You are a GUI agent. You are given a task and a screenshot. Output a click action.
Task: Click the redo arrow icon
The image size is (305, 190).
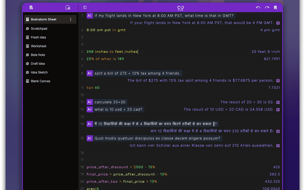point(267,7)
